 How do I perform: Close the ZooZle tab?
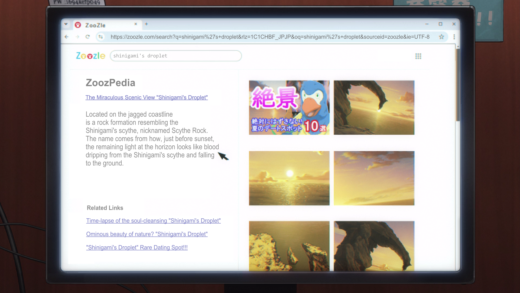point(136,24)
